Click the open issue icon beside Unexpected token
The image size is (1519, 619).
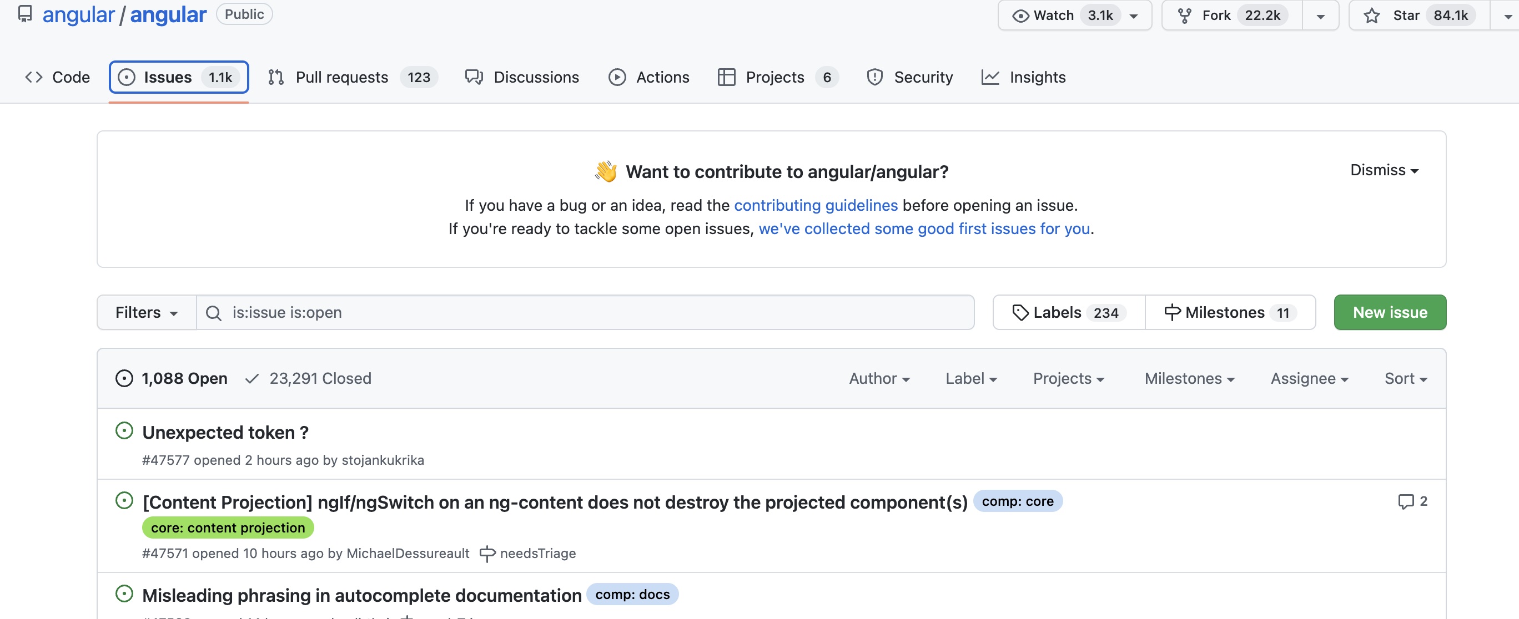pyautogui.click(x=124, y=432)
